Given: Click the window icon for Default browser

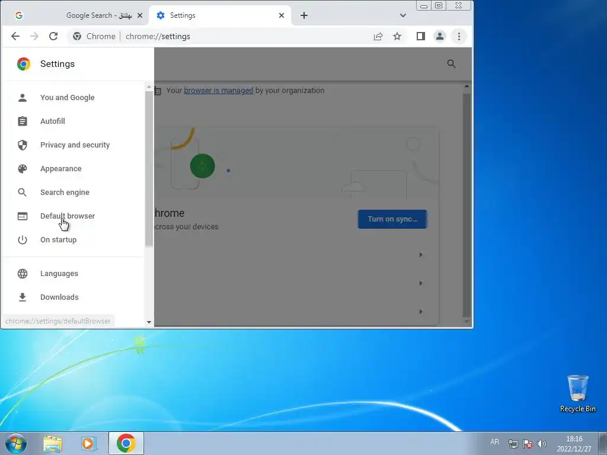Looking at the screenshot, I should [23, 216].
